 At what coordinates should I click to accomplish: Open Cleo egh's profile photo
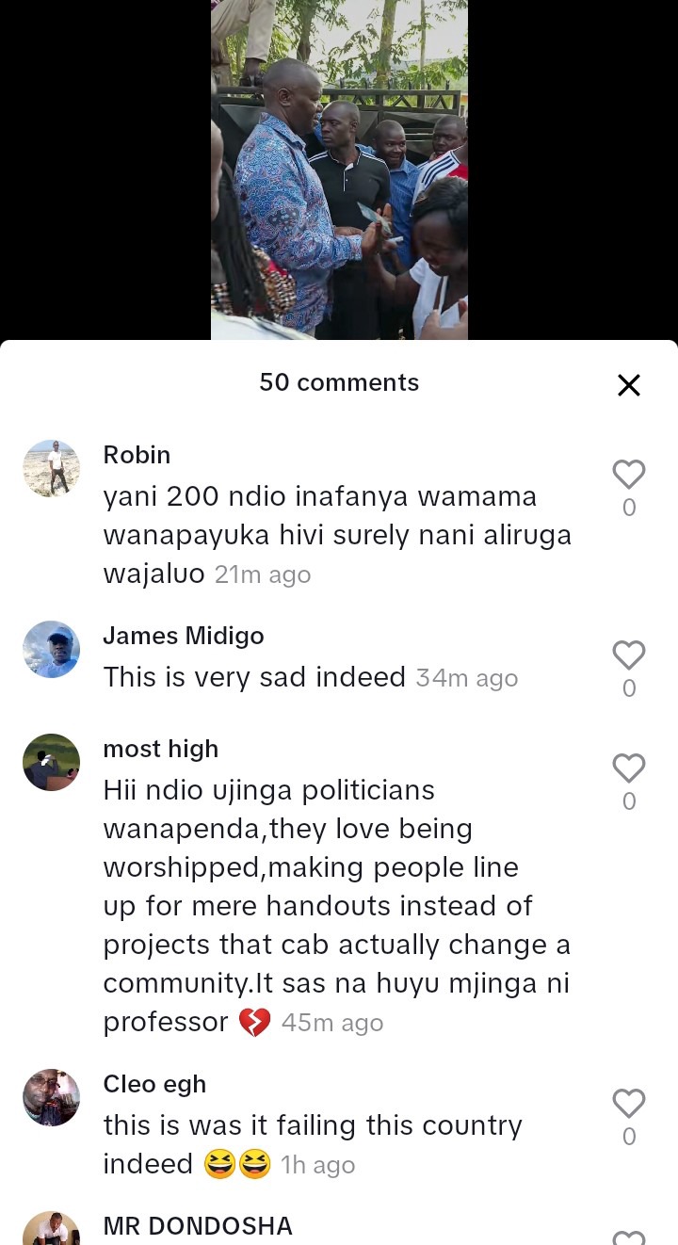pyautogui.click(x=51, y=1097)
